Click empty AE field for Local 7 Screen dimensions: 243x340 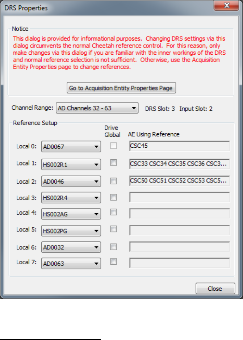pyautogui.click(x=180, y=263)
